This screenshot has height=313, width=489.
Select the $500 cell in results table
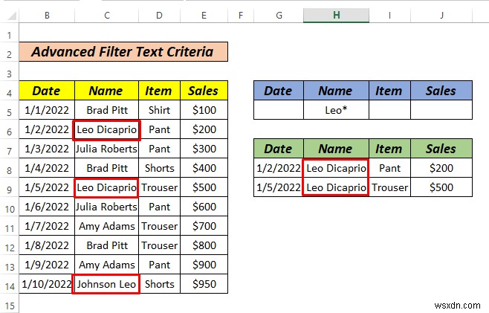441,187
